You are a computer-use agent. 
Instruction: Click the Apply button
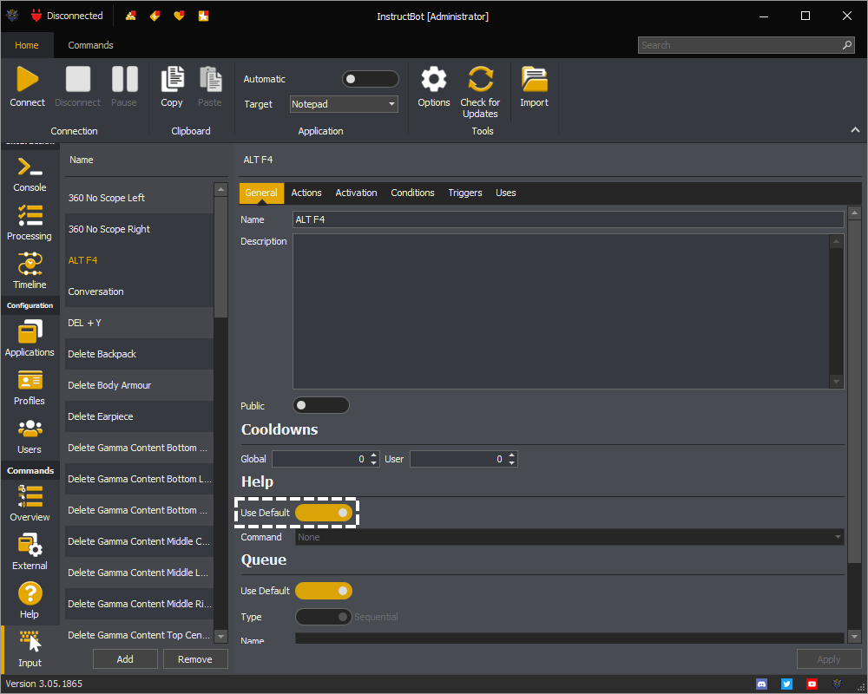pyautogui.click(x=829, y=659)
